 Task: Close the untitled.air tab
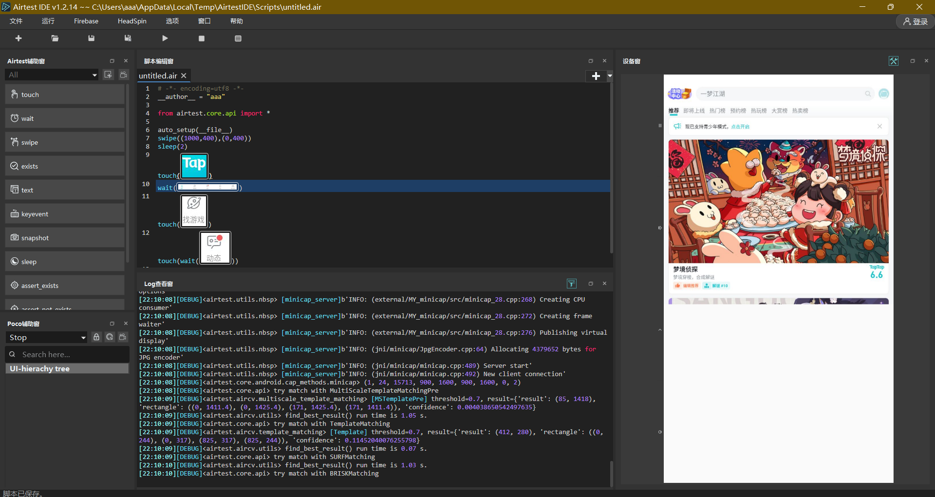184,76
